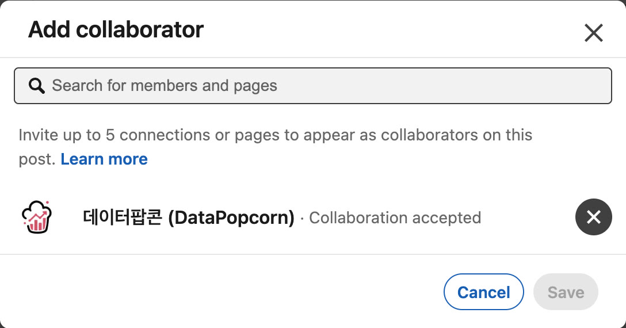Follow the blue Learn more hyperlink
Image resolution: width=626 pixels, height=328 pixels.
pyautogui.click(x=104, y=159)
